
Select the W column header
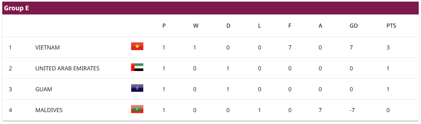(x=196, y=26)
